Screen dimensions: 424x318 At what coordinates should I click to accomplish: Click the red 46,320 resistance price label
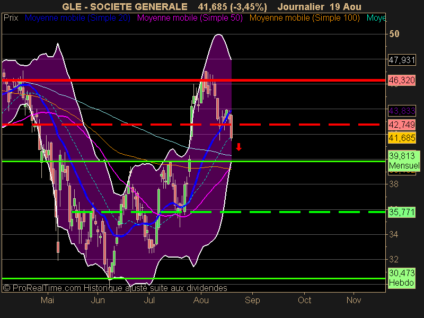(402, 81)
